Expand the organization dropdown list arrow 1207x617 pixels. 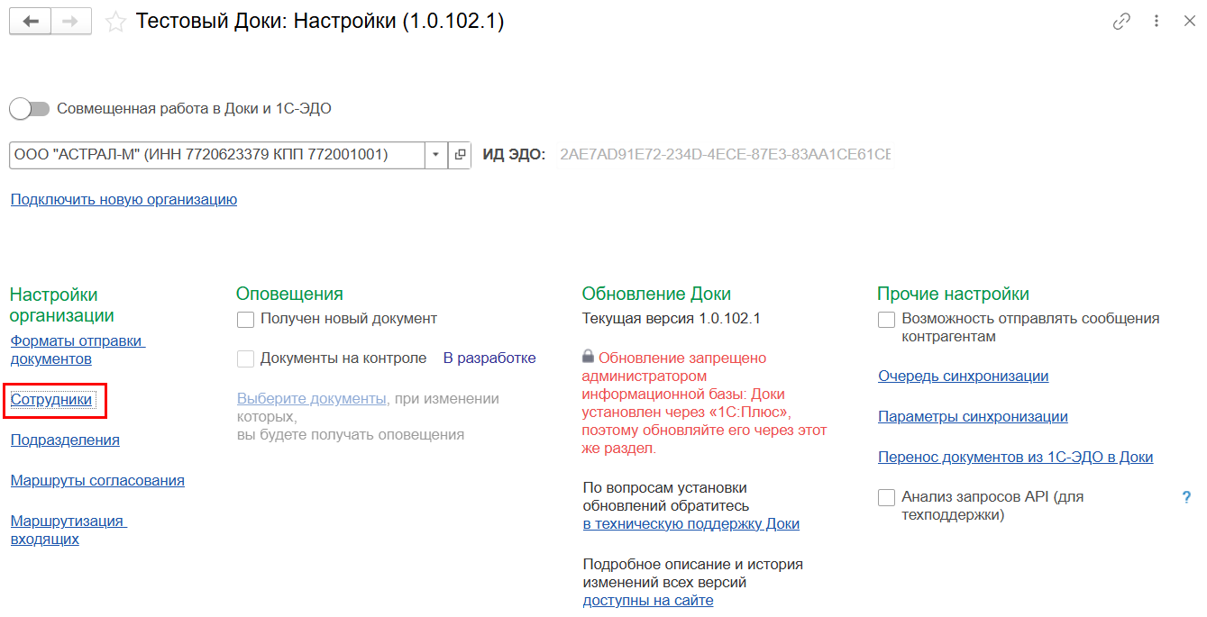coord(436,155)
